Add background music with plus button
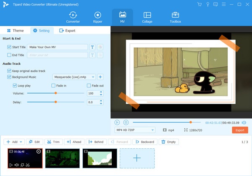The height and width of the screenshot is (176, 252). [100, 77]
